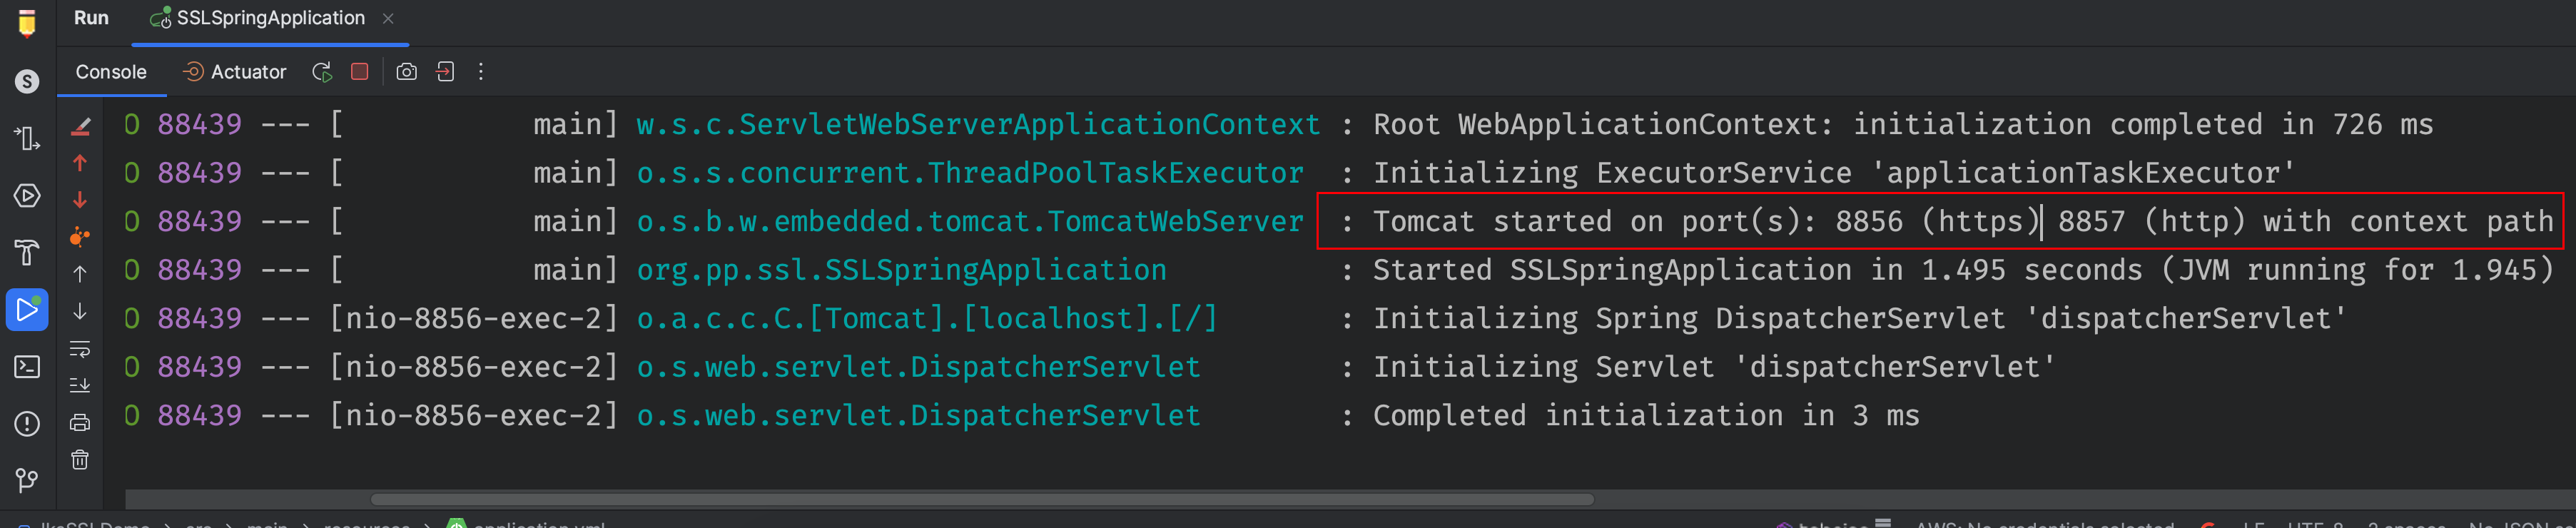Click the Root WebApplicationContext initialization message

[x=1902, y=125]
